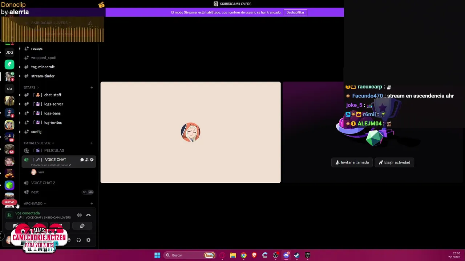Open OBS Studio from taskbar

276,255
